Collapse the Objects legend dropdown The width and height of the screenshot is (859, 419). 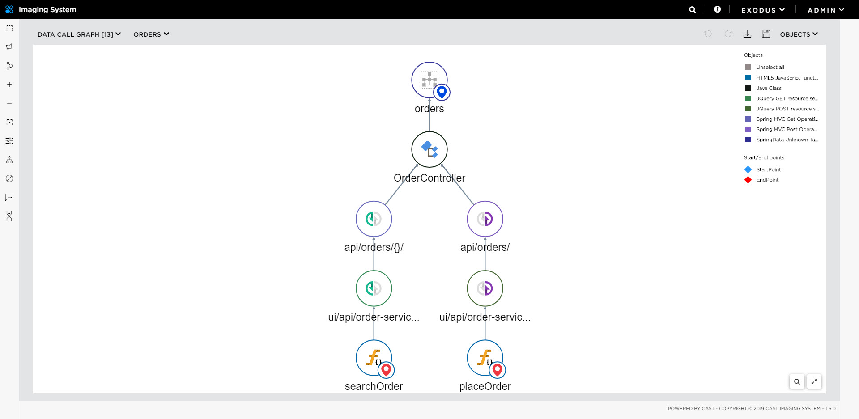coord(799,34)
